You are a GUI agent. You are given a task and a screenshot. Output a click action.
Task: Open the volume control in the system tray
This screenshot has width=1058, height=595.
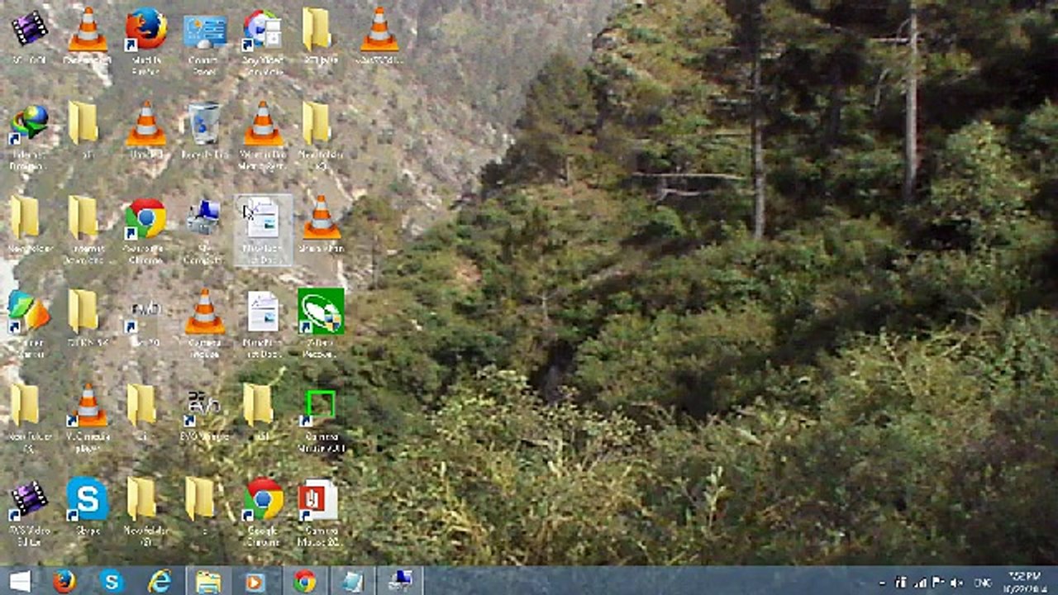click(957, 582)
